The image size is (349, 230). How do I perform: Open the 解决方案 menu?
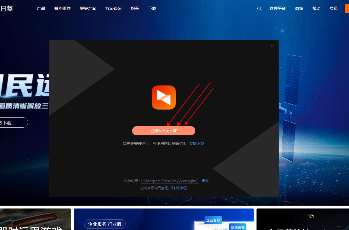click(x=88, y=9)
